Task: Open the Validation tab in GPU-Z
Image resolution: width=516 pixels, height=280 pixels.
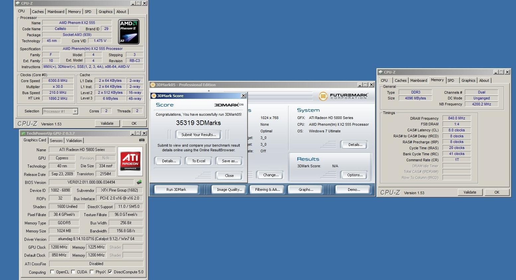Action: [74, 141]
